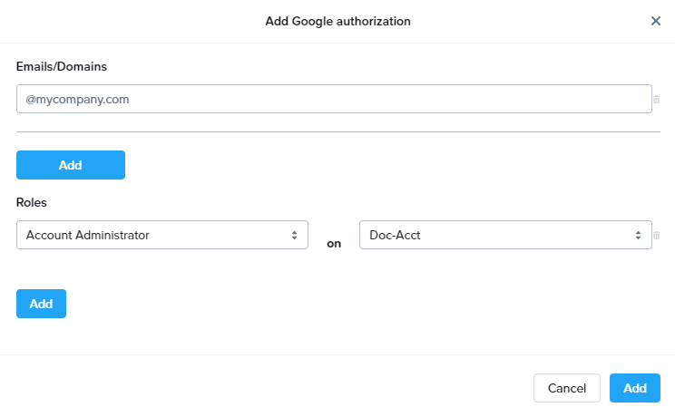Click the up/down arrows on the Doc-Acct selector
The height and width of the screenshot is (417, 675).
[x=637, y=235]
